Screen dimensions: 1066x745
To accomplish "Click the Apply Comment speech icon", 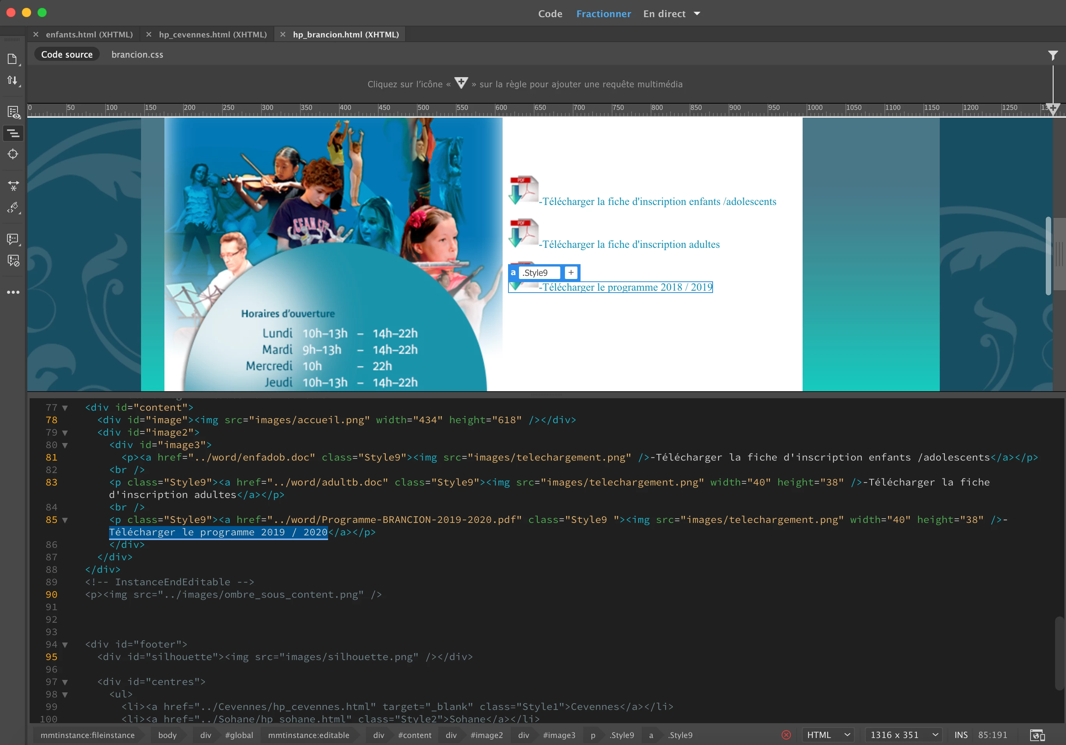I will (13, 239).
